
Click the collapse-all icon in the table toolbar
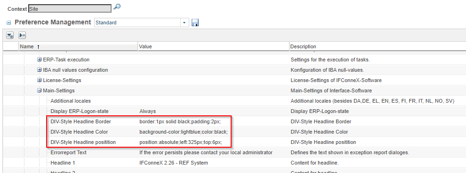coord(22,36)
